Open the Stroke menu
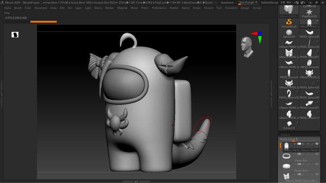The width and height of the screenshot is (326, 183). coord(196,8)
